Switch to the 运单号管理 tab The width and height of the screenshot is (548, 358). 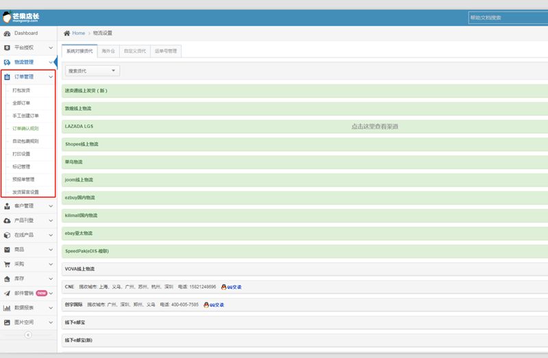(x=166, y=51)
